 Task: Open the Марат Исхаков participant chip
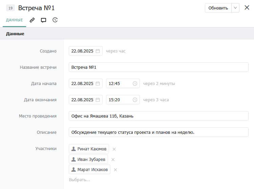[90, 169]
